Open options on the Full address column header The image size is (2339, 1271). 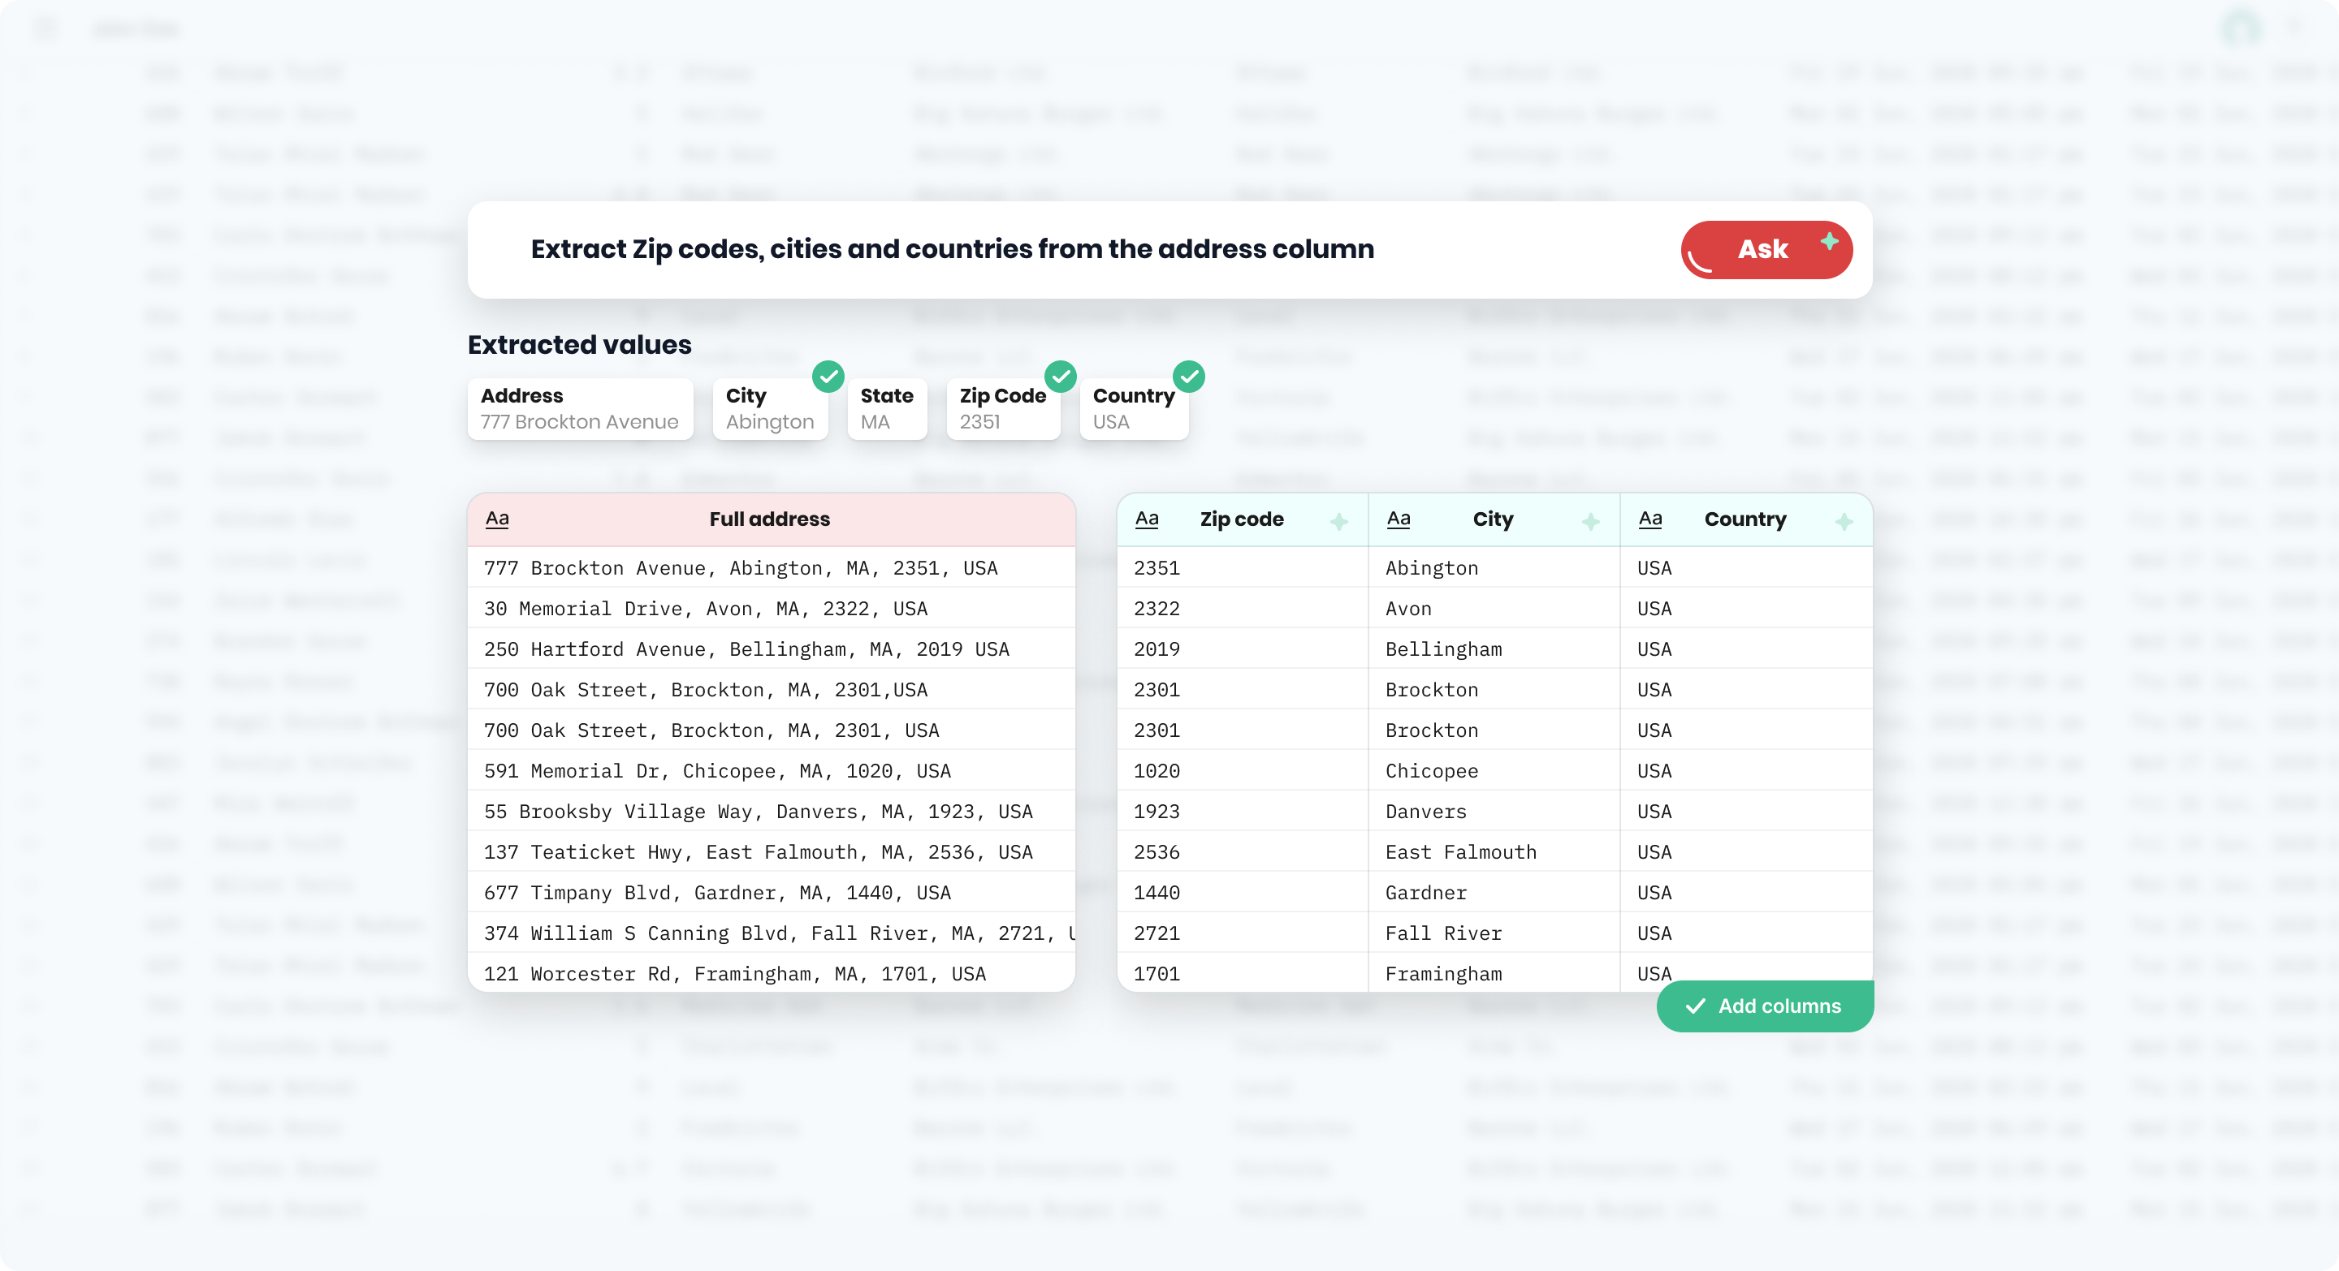click(x=769, y=519)
